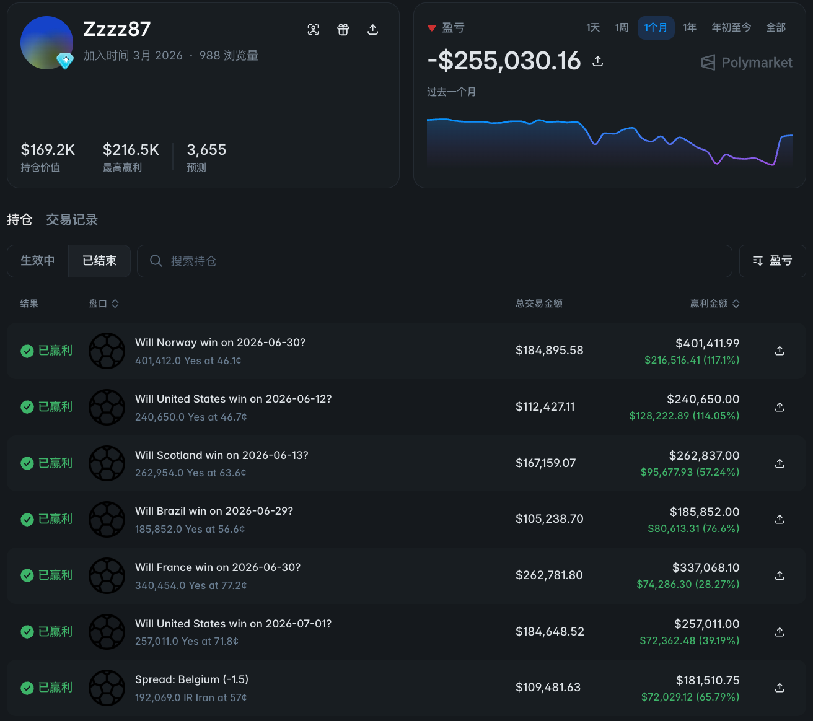Switch to the 生效中 active positions filter
813x721 pixels.
click(38, 261)
